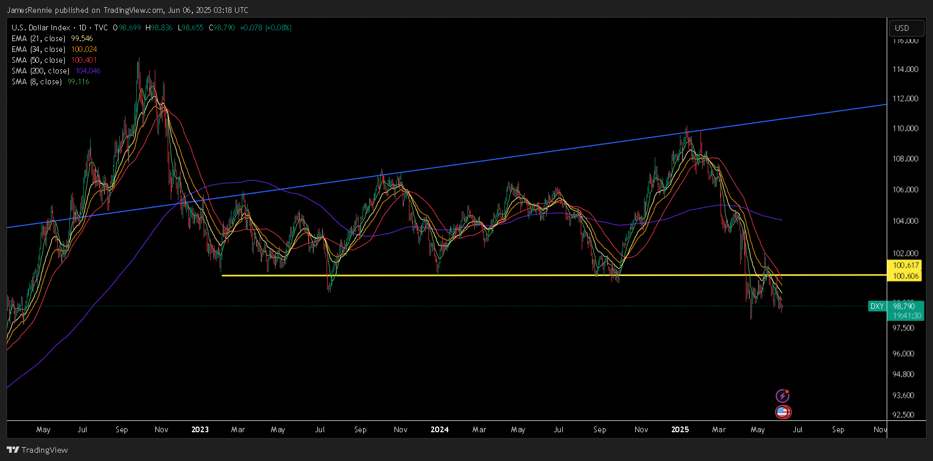The image size is (933, 461).
Task: Click the 100.606 price line label
Action: 906,276
